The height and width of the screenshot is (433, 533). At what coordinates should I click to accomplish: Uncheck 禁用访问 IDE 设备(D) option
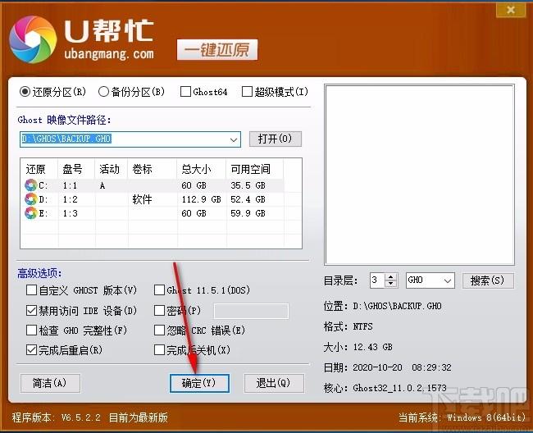pyautogui.click(x=32, y=310)
